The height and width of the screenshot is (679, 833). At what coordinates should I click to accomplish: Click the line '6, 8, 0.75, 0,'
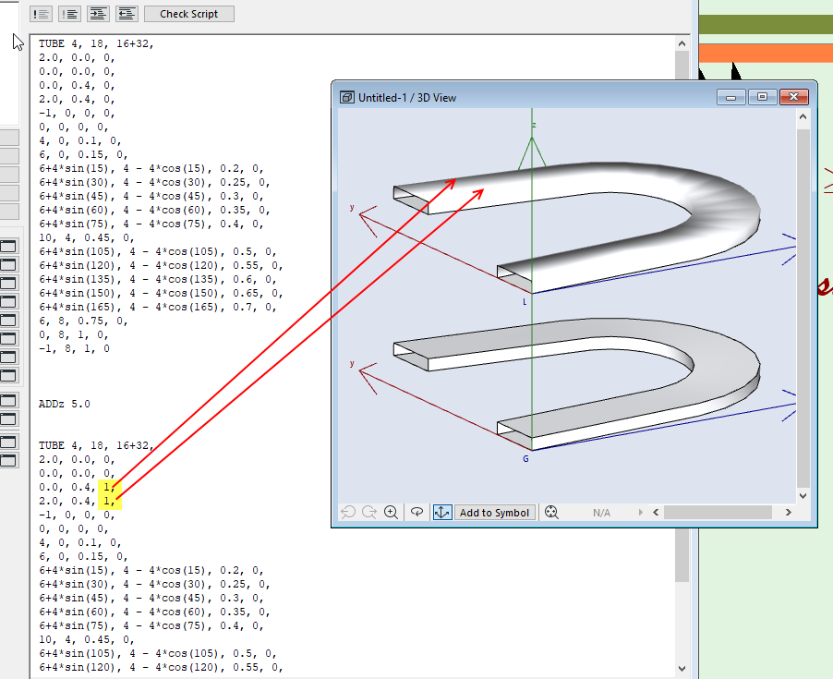pyautogui.click(x=83, y=321)
